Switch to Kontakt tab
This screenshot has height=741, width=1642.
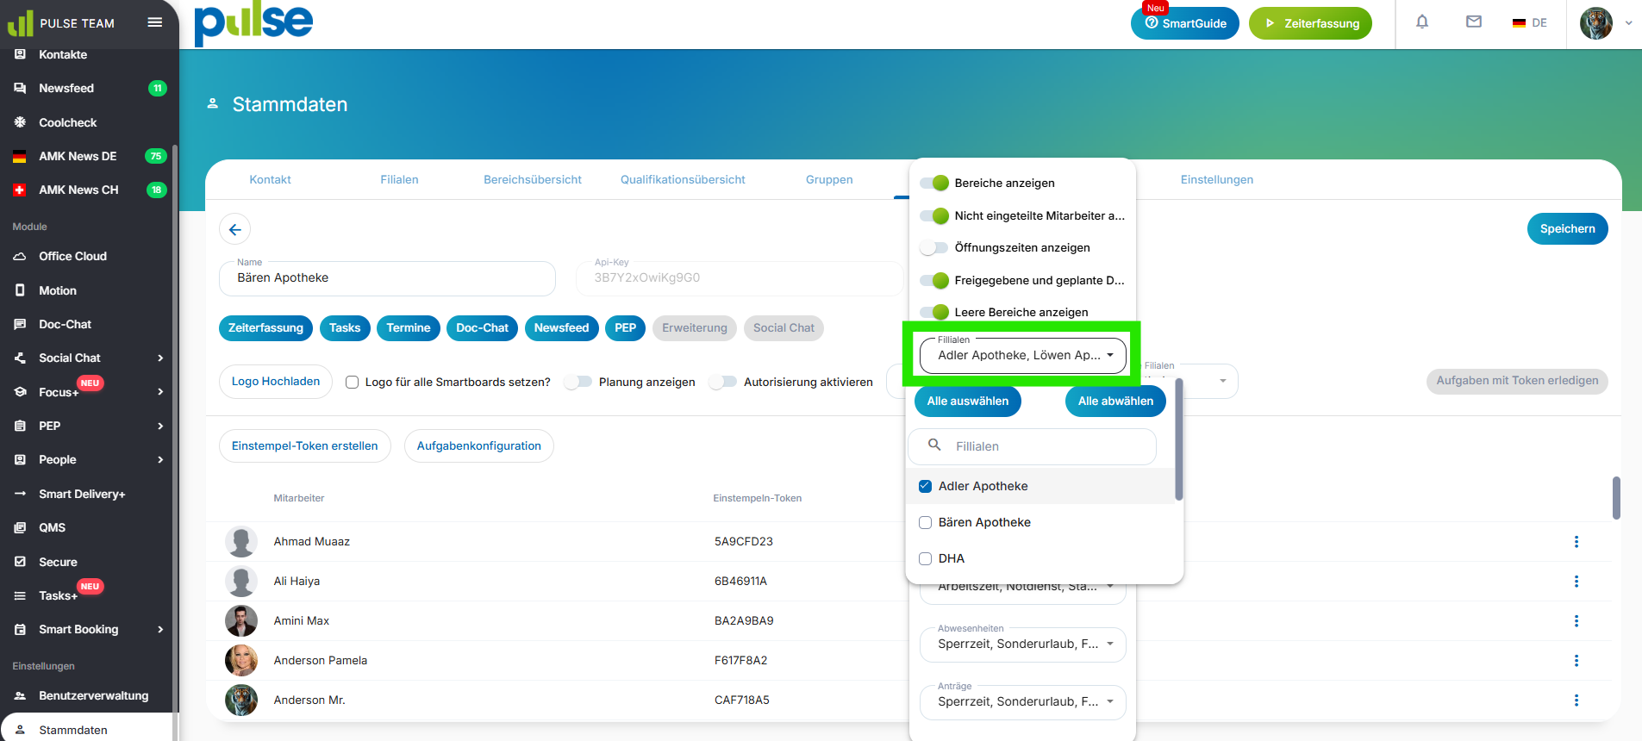point(271,179)
